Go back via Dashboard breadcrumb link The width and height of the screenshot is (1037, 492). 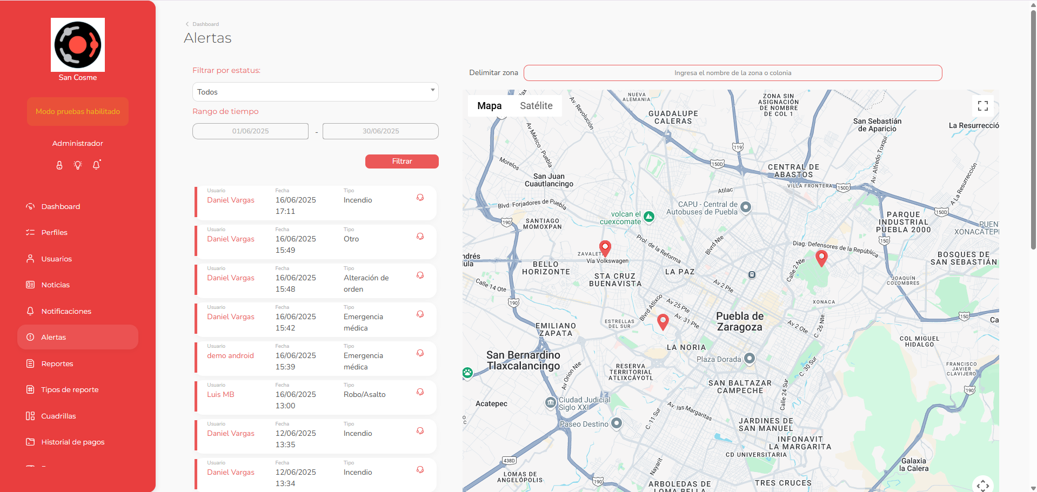[205, 24]
